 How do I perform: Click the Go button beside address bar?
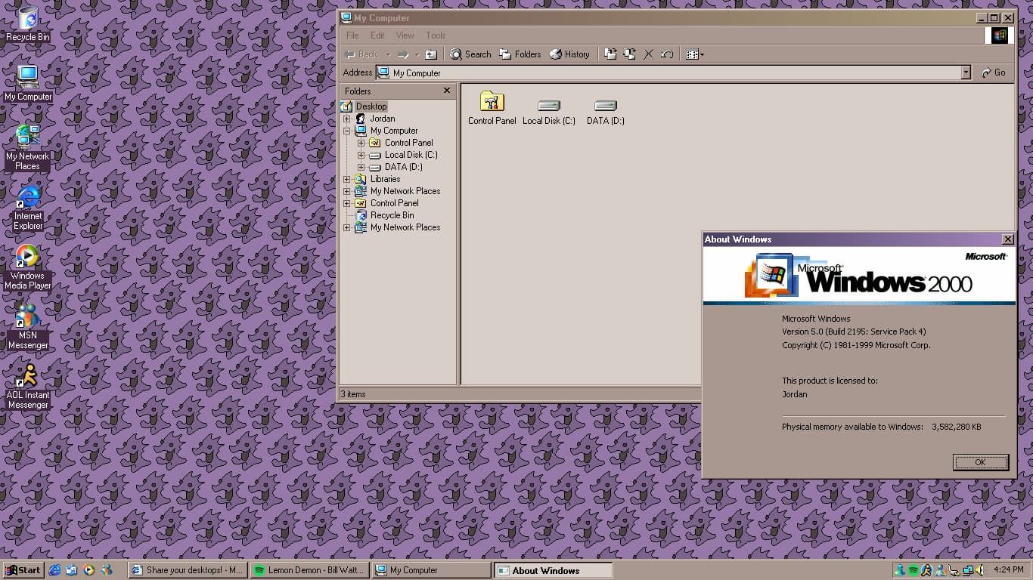click(x=994, y=72)
